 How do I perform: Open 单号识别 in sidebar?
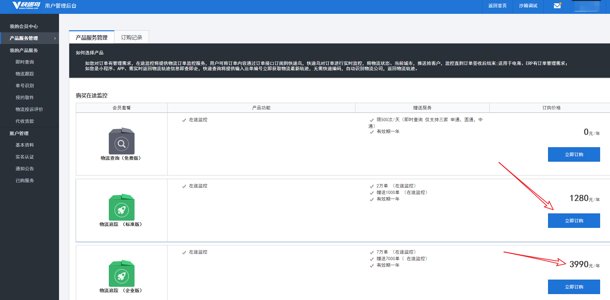click(x=25, y=86)
